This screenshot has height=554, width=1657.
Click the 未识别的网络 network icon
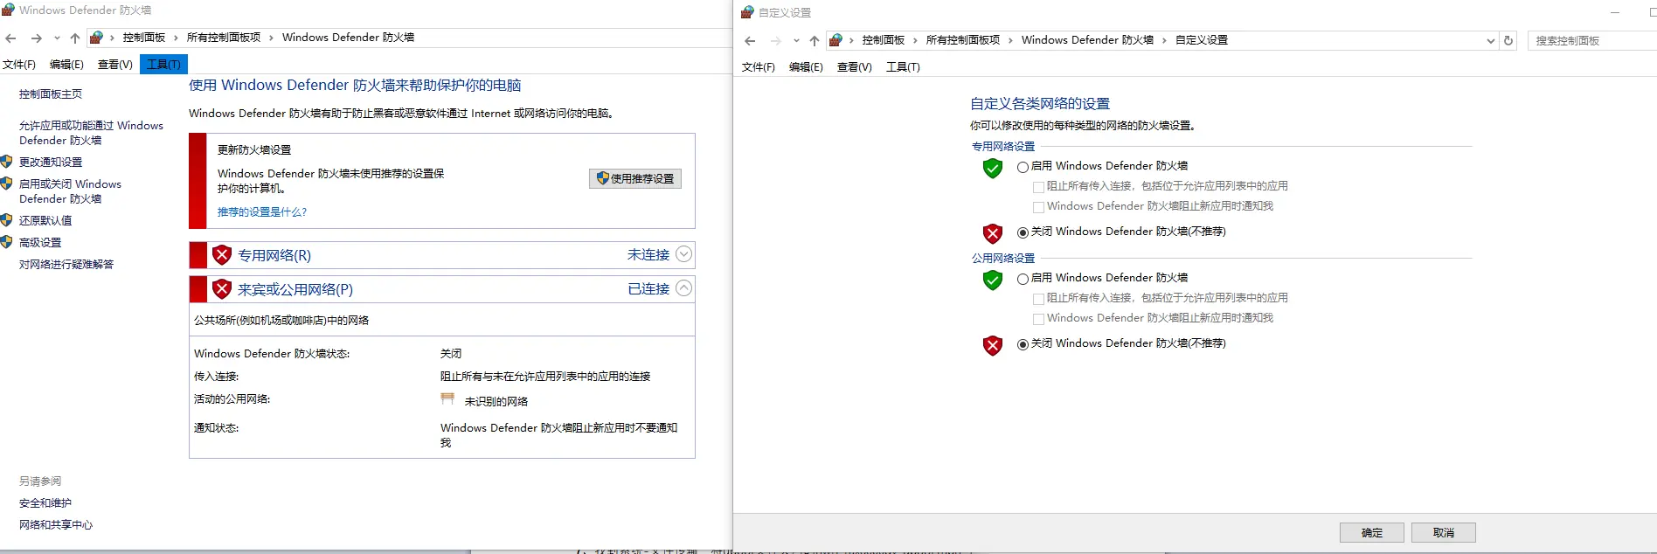[x=447, y=399]
